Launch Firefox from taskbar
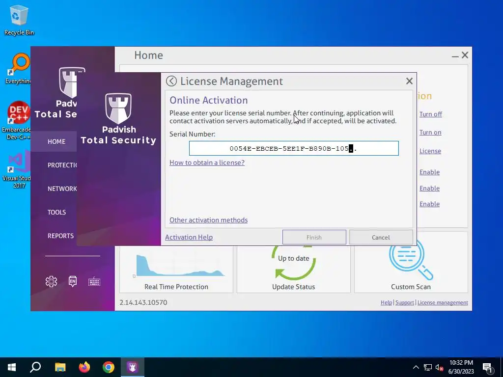Screen dimensions: 503x377 click(x=84, y=367)
